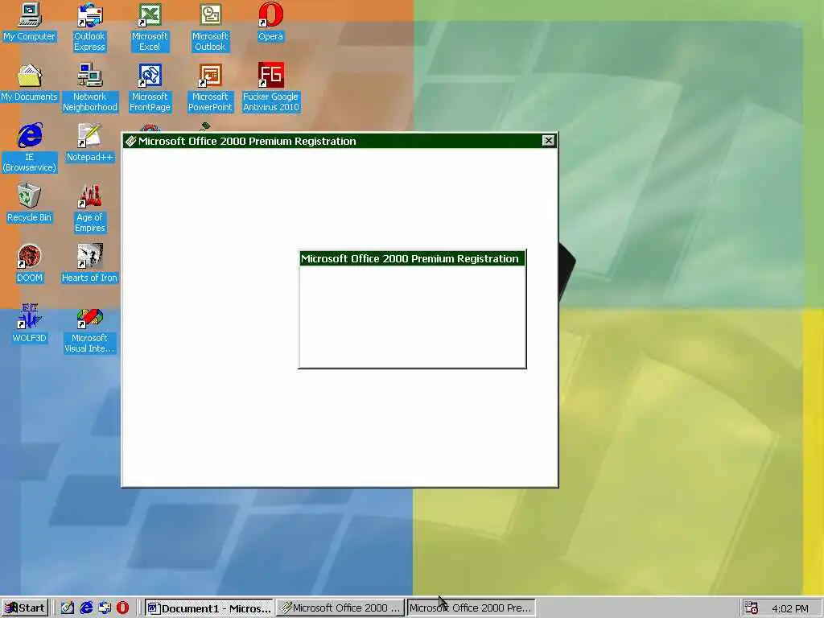Select the Microsoft Outlook desktop shortcut
This screenshot has height=618, width=824.
coord(210,27)
